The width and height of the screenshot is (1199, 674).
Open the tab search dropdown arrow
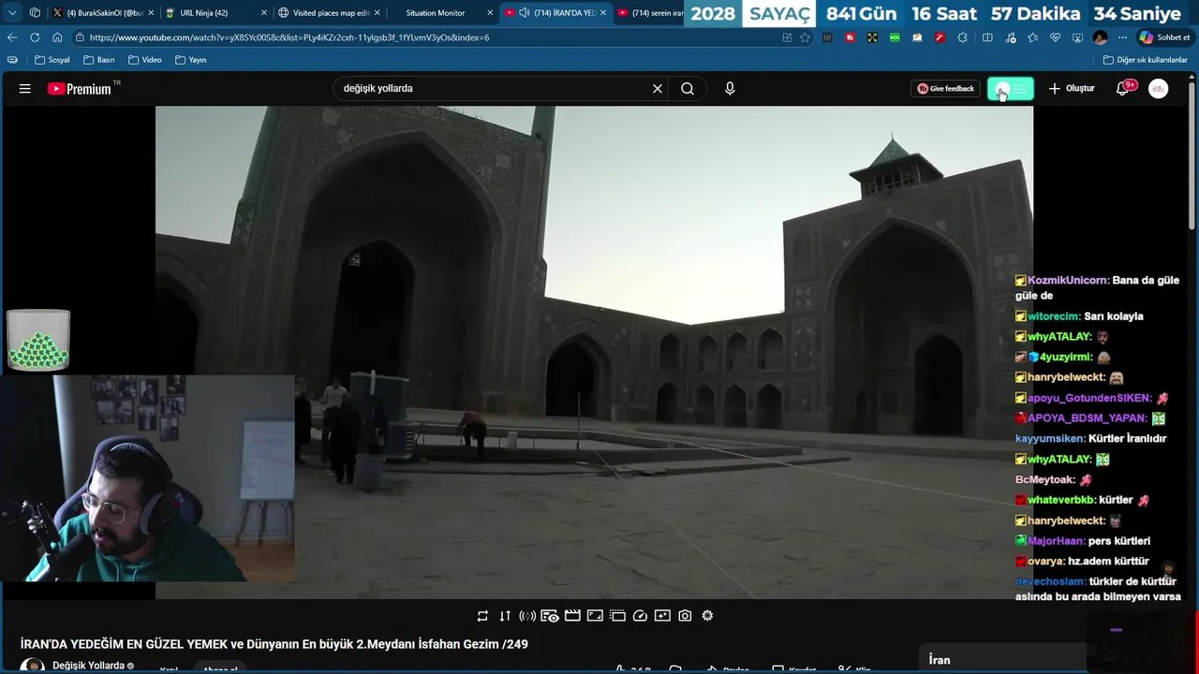[12, 13]
